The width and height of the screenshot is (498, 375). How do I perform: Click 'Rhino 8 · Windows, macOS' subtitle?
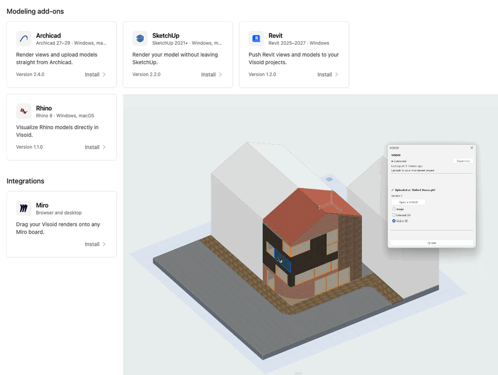click(65, 115)
